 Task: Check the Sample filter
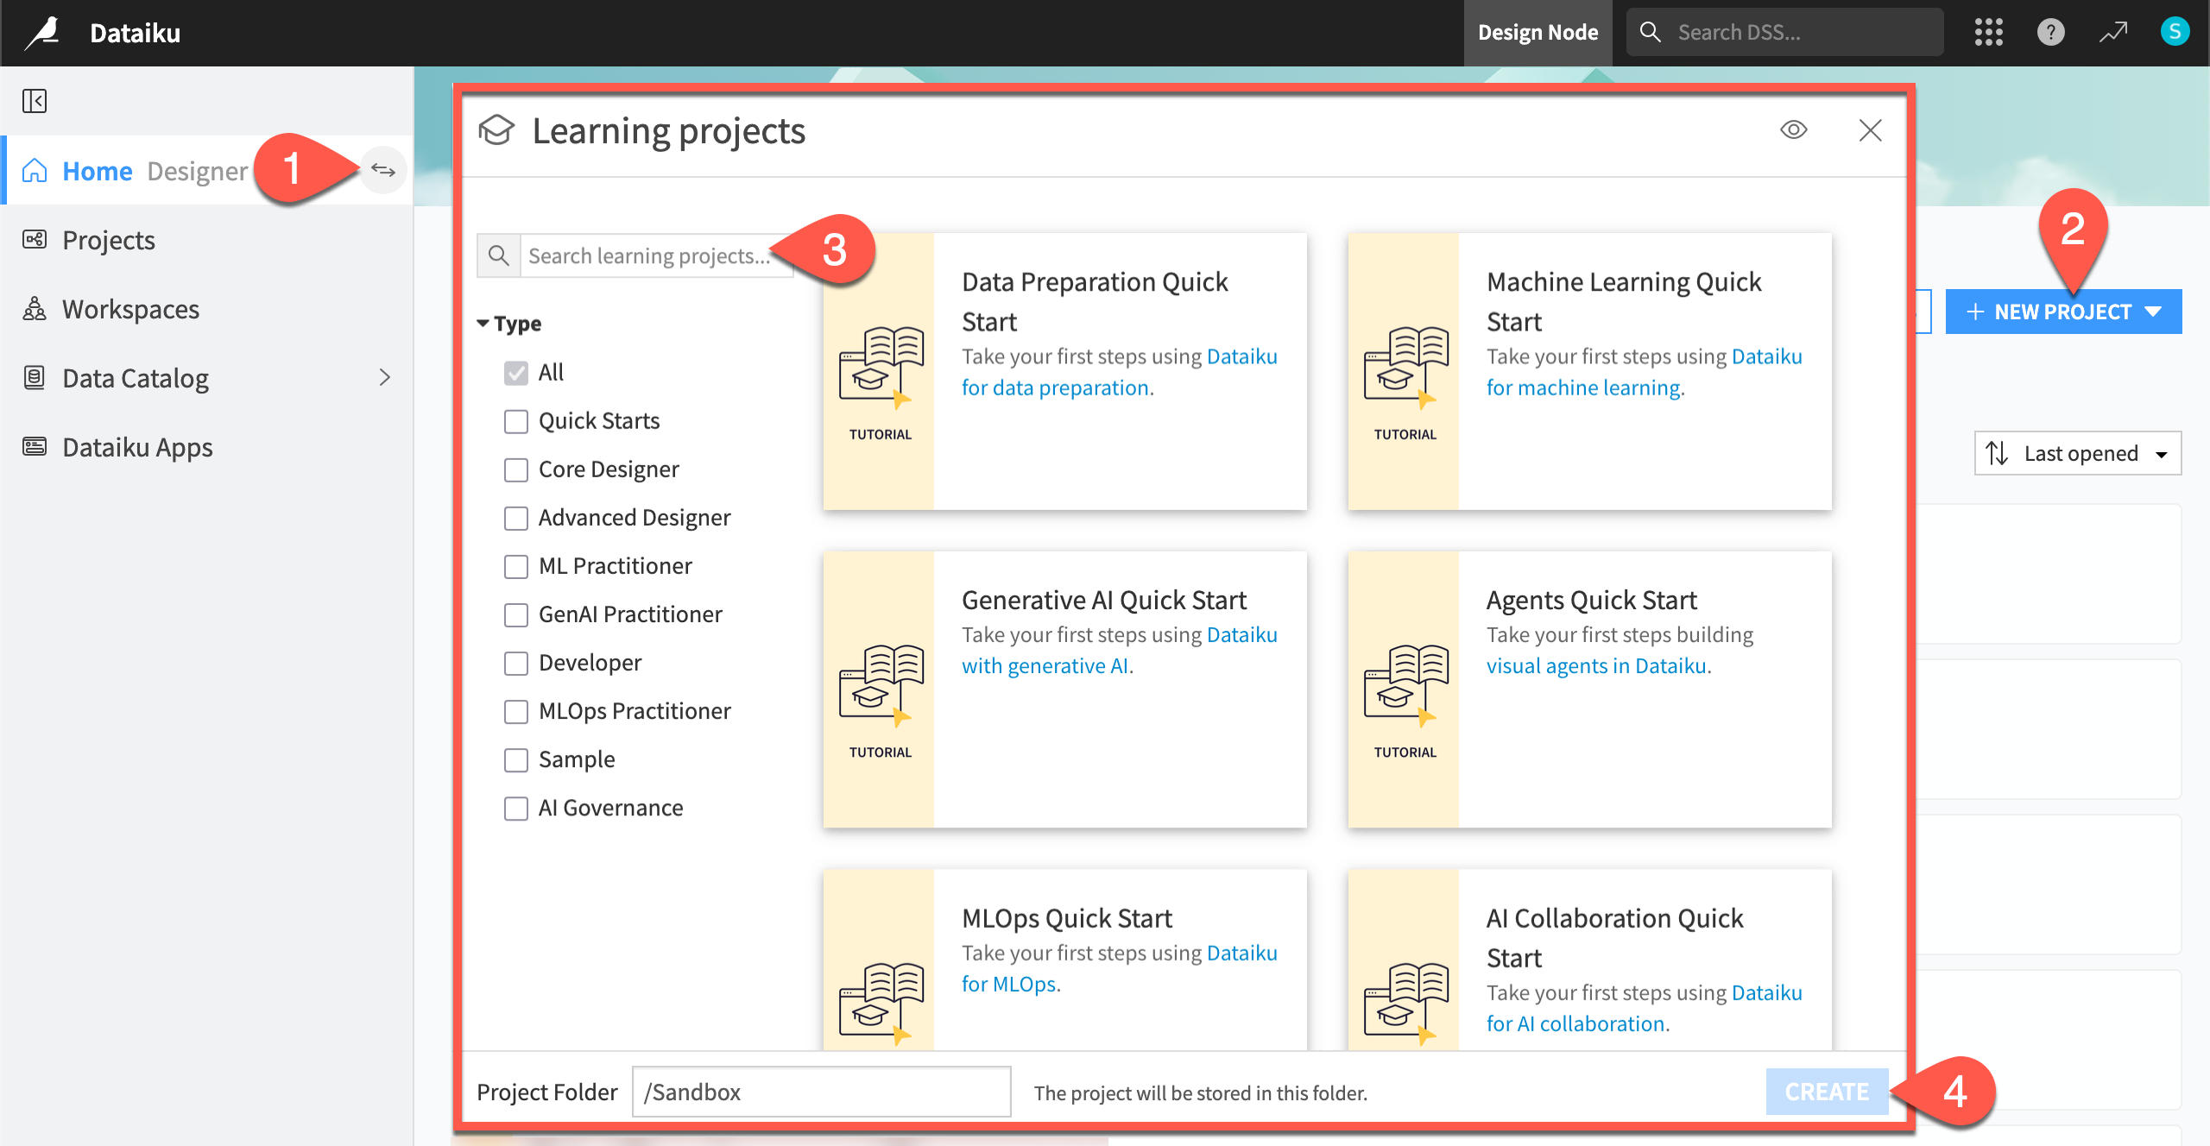(516, 759)
